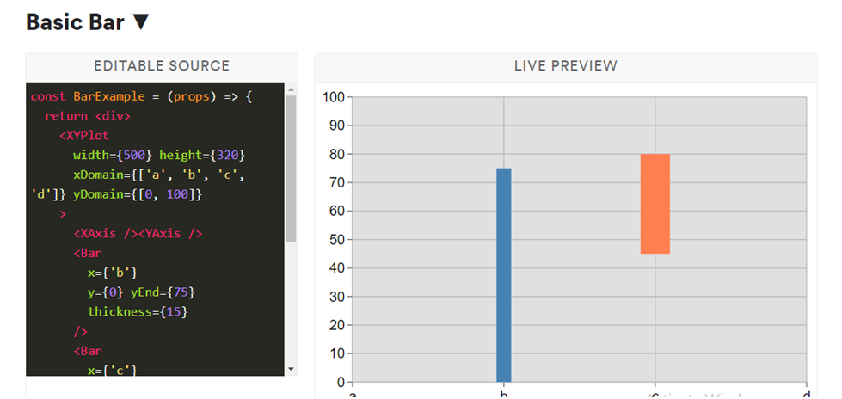Click the "x={'b'}" code line
842x399 pixels.
(x=113, y=273)
